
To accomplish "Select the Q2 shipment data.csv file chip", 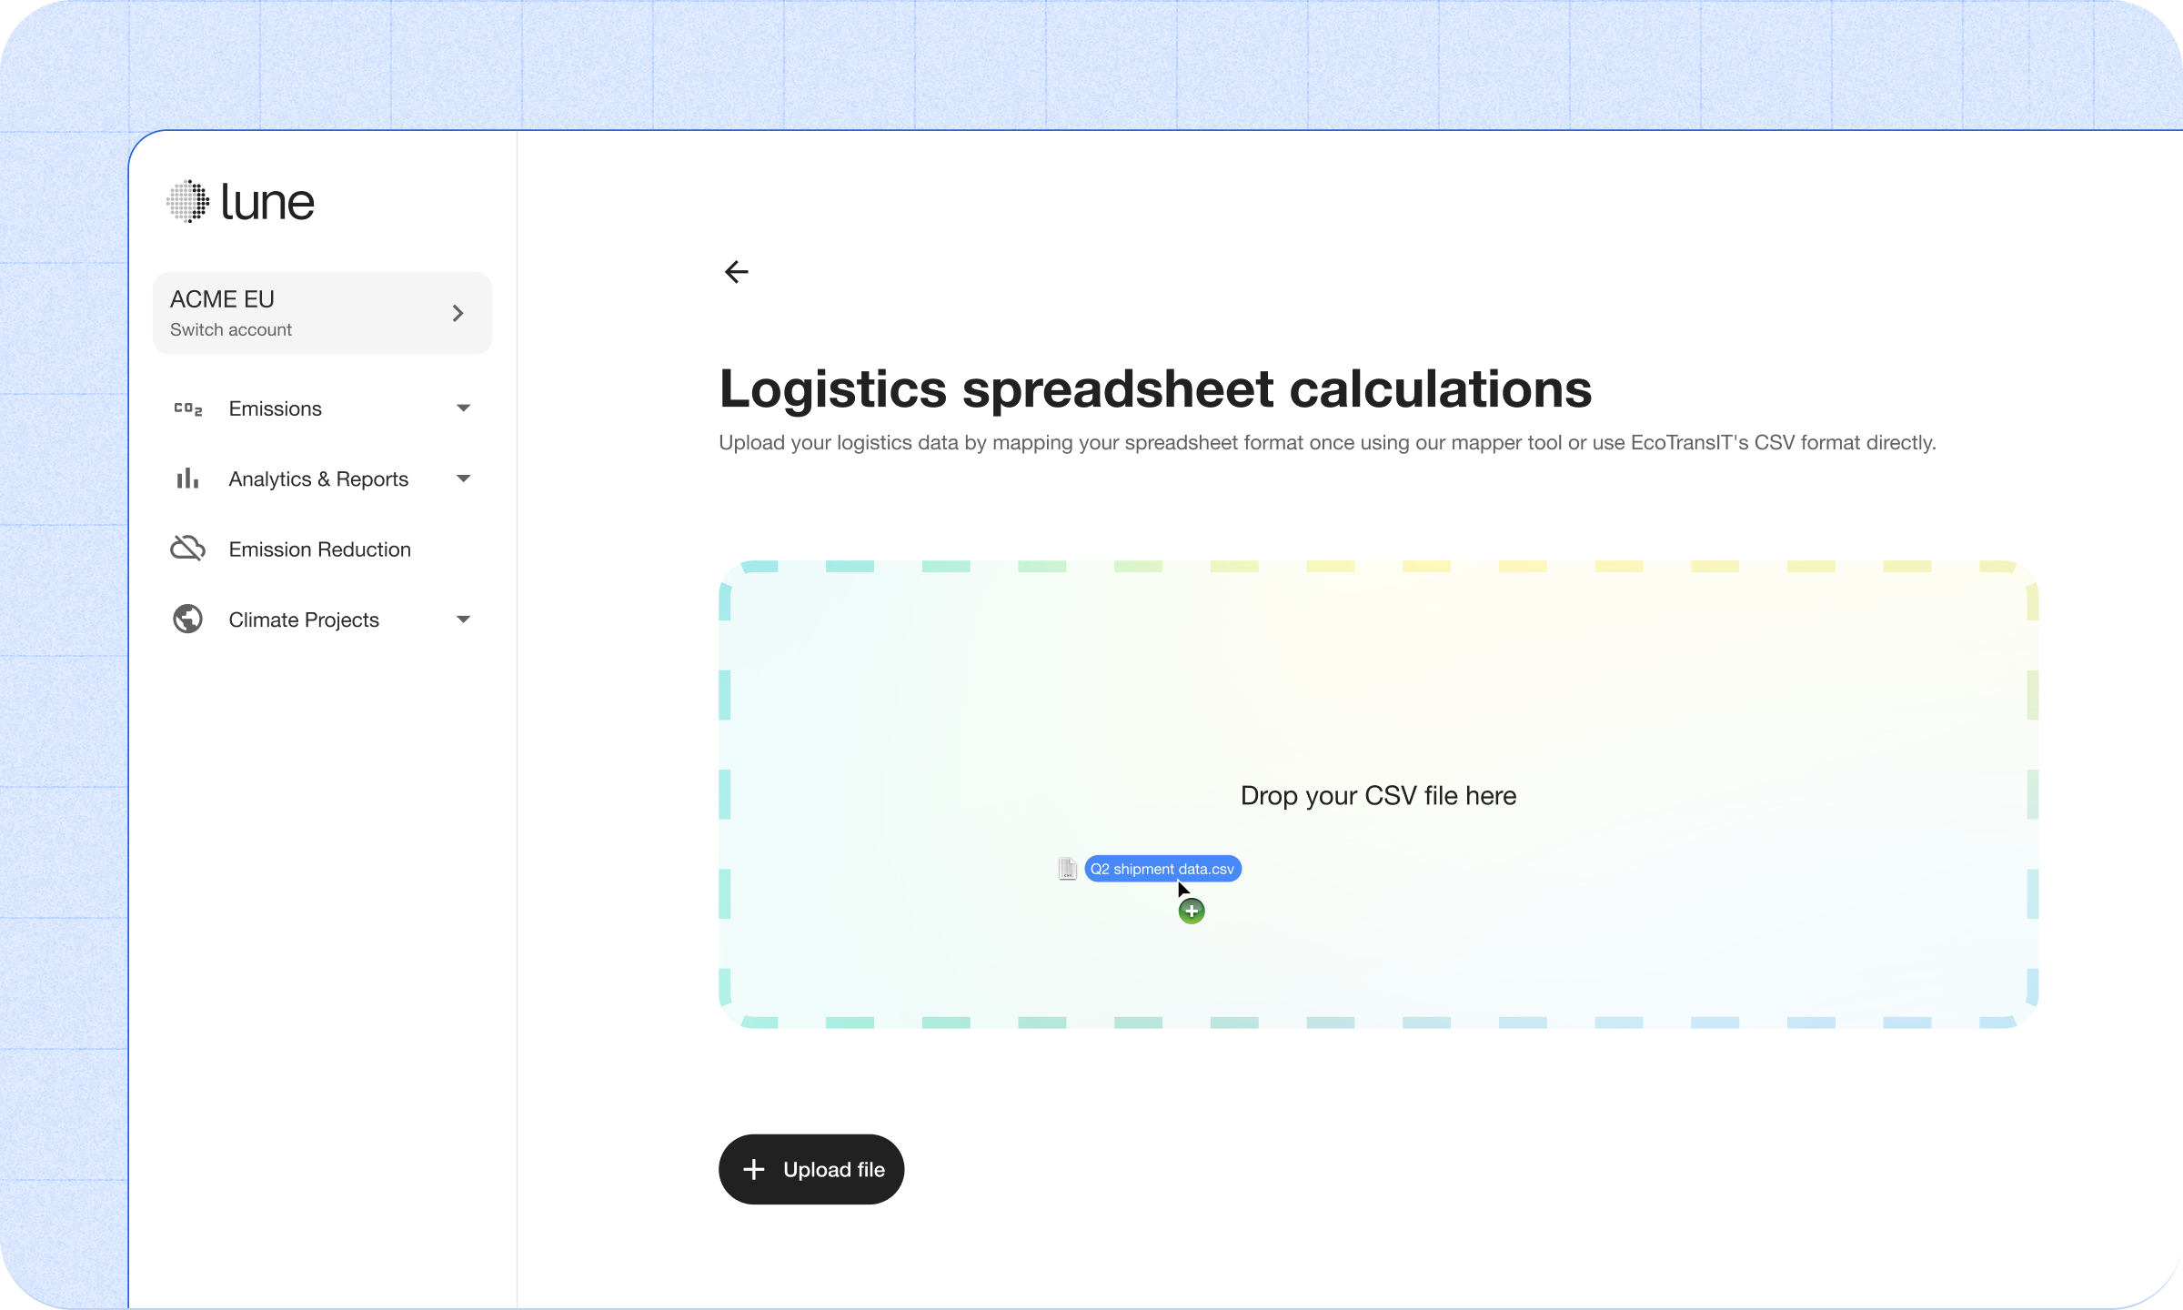I will pos(1162,868).
